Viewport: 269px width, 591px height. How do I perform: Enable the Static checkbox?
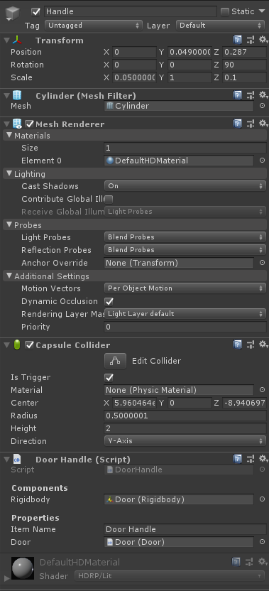tap(224, 11)
